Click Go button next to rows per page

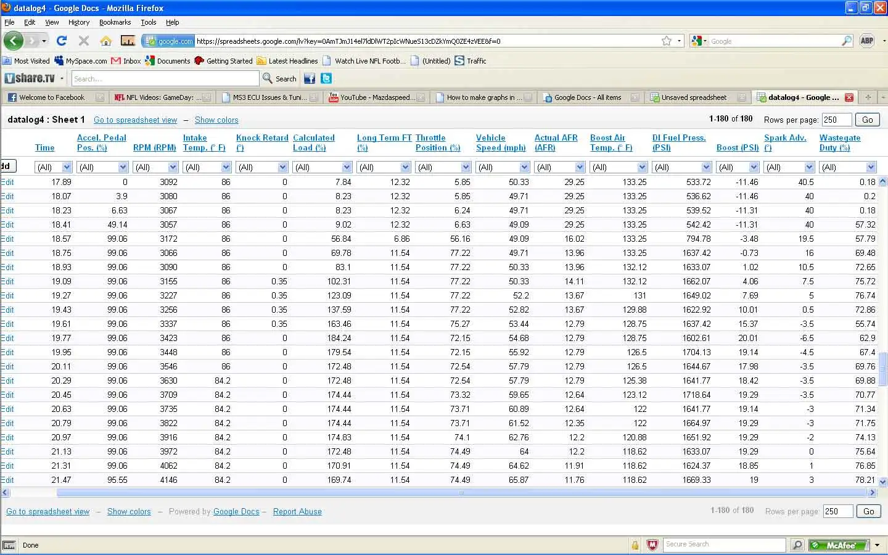click(x=868, y=120)
